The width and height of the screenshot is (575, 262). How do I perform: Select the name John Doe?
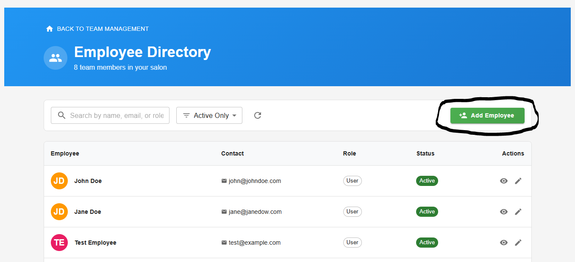coord(88,181)
